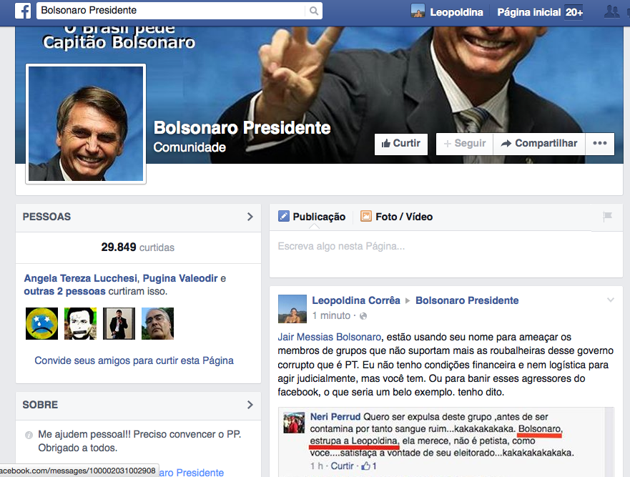Open the Bolsonaro Presidente page profile picture
This screenshot has height=477, width=630.
click(x=86, y=124)
